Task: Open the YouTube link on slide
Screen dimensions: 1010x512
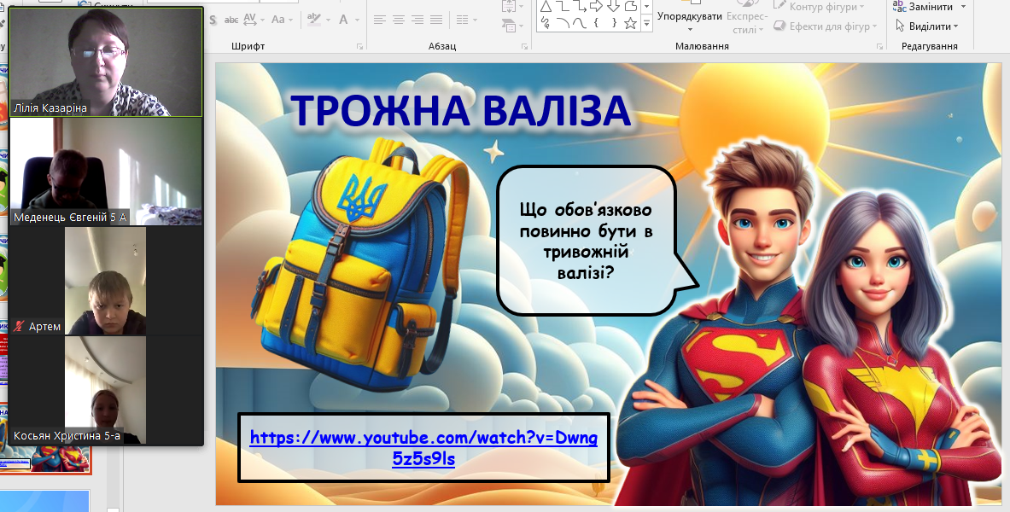Action: point(423,448)
